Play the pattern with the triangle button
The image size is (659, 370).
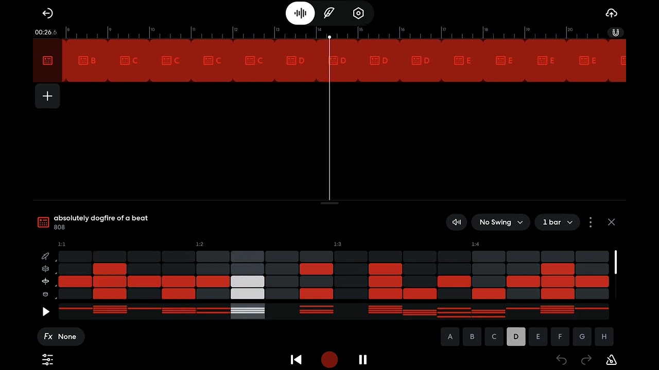tap(46, 311)
